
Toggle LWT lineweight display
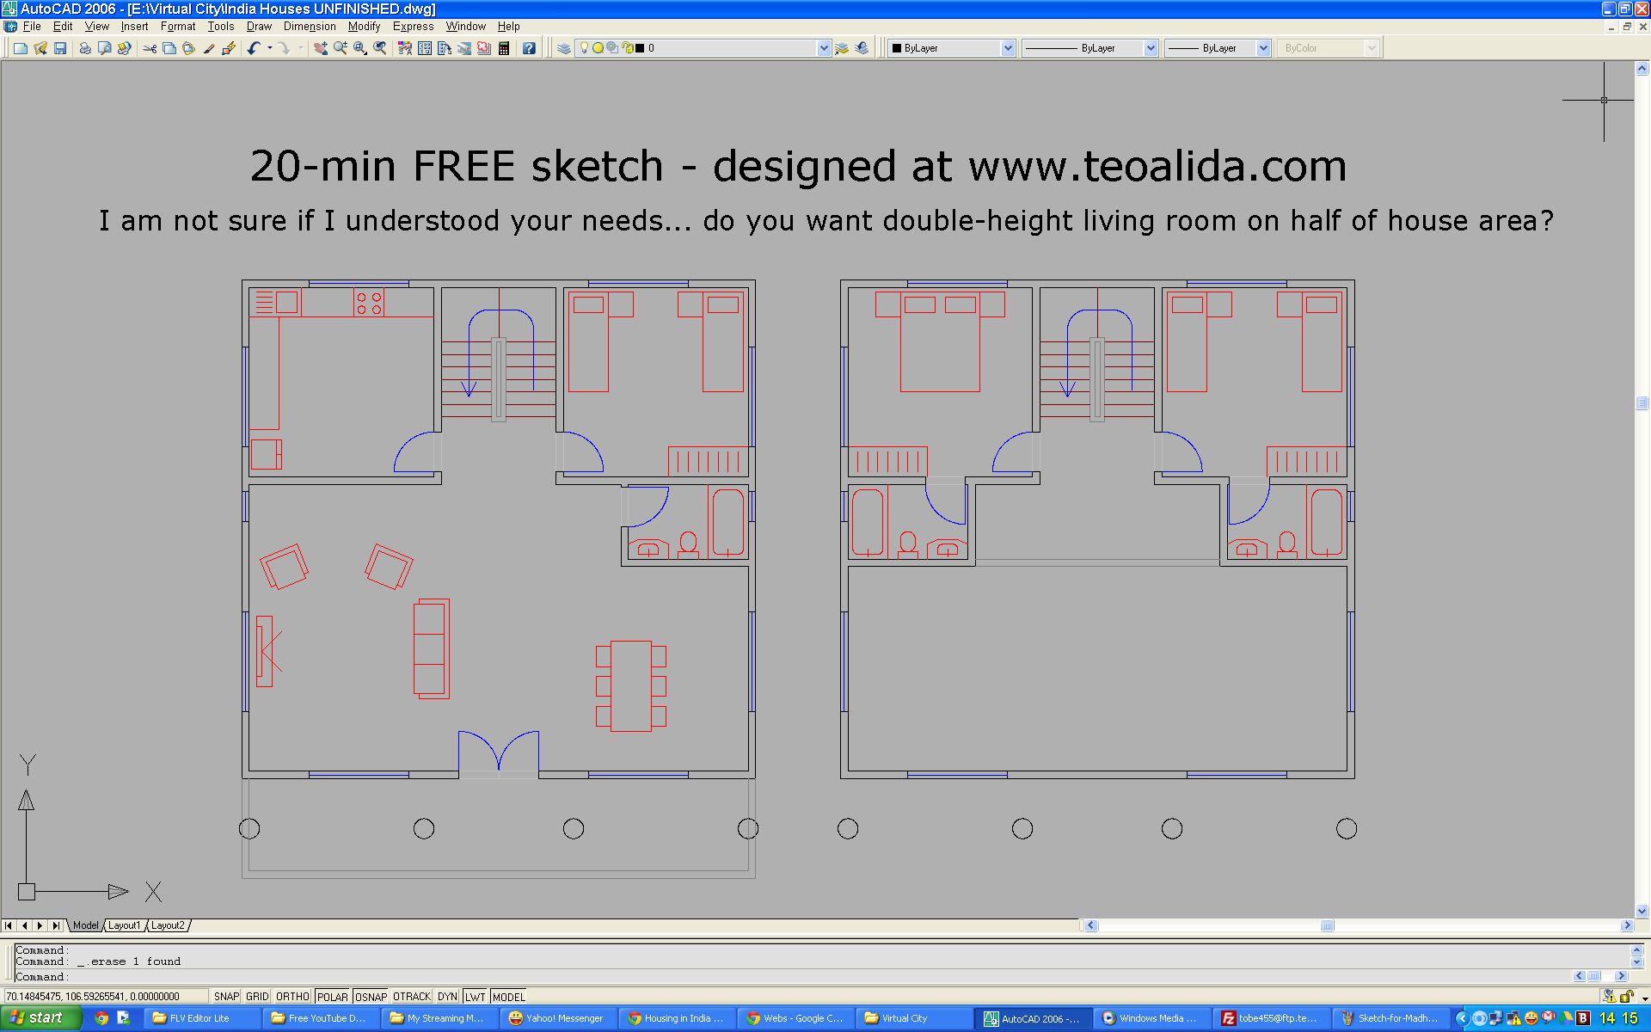point(476,996)
